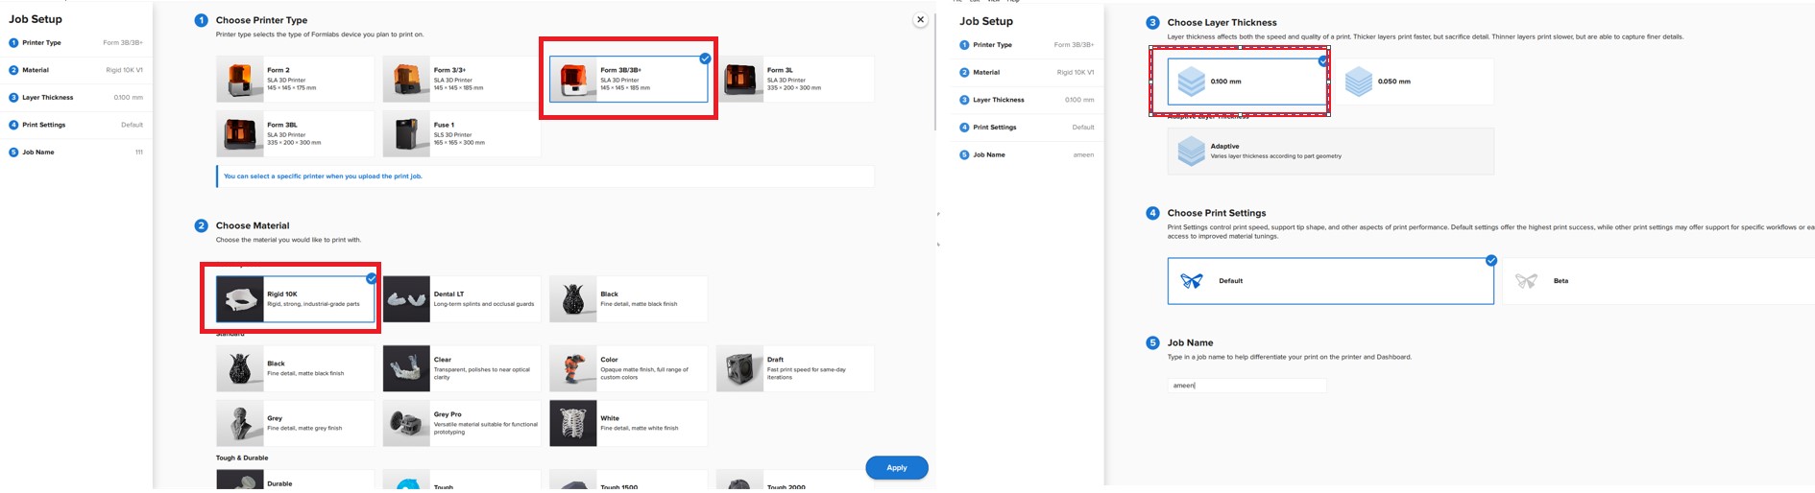Choose the White resin ribcage thumbnail
The image size is (1815, 493).
573,423
